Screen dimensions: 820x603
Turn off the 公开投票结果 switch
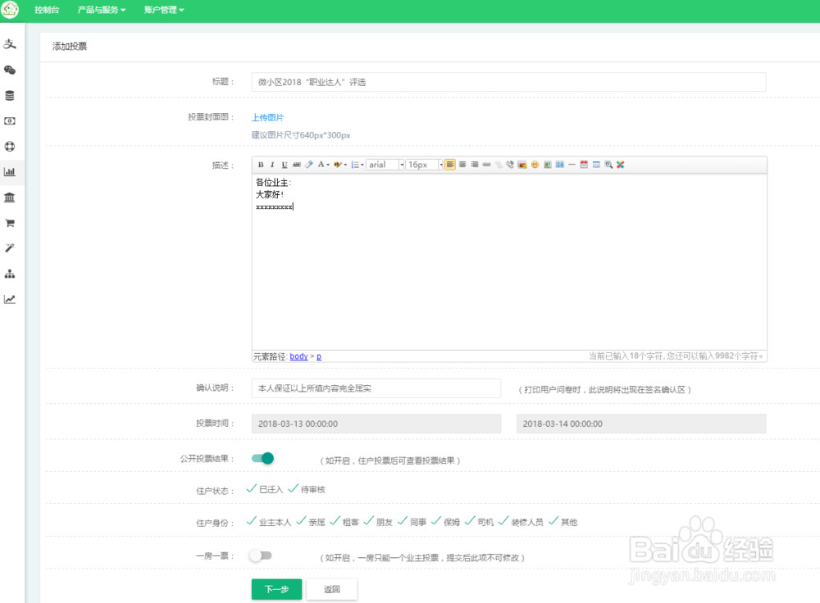262,458
